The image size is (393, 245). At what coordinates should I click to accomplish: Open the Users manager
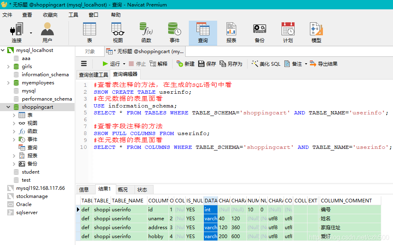coord(47,32)
